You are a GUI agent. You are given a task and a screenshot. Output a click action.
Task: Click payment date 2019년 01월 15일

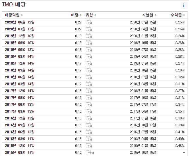143,63
